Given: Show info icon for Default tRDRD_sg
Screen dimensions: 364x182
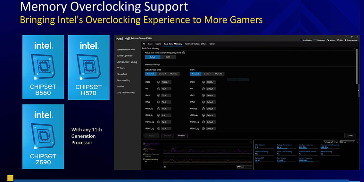Looking at the screenshot, I should click(159, 122).
